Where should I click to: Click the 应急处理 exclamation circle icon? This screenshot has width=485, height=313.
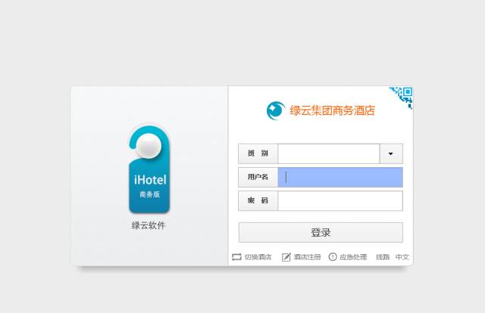333,257
